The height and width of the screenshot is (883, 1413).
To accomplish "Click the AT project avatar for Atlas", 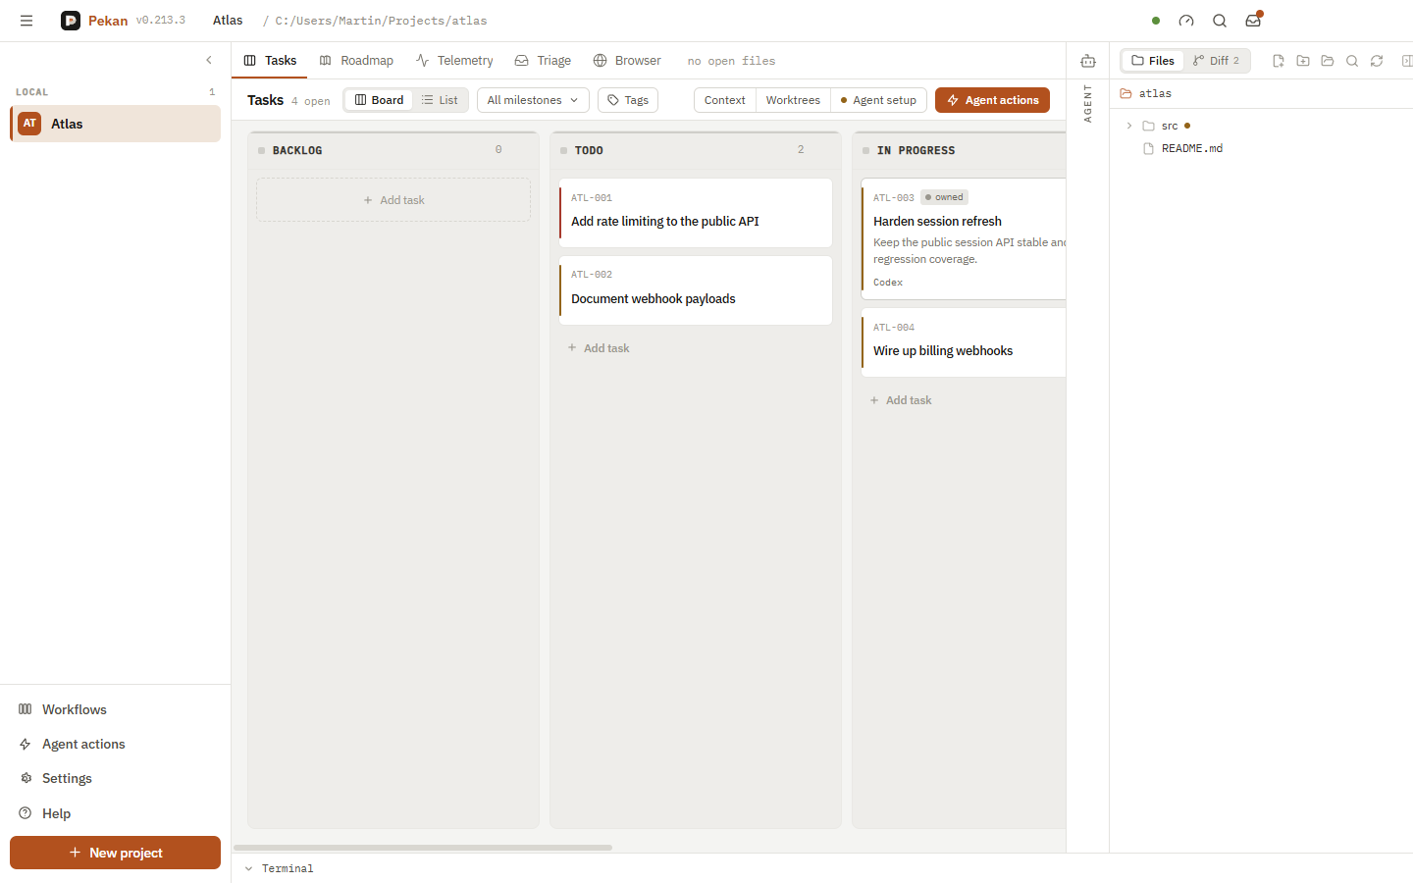I will point(29,124).
